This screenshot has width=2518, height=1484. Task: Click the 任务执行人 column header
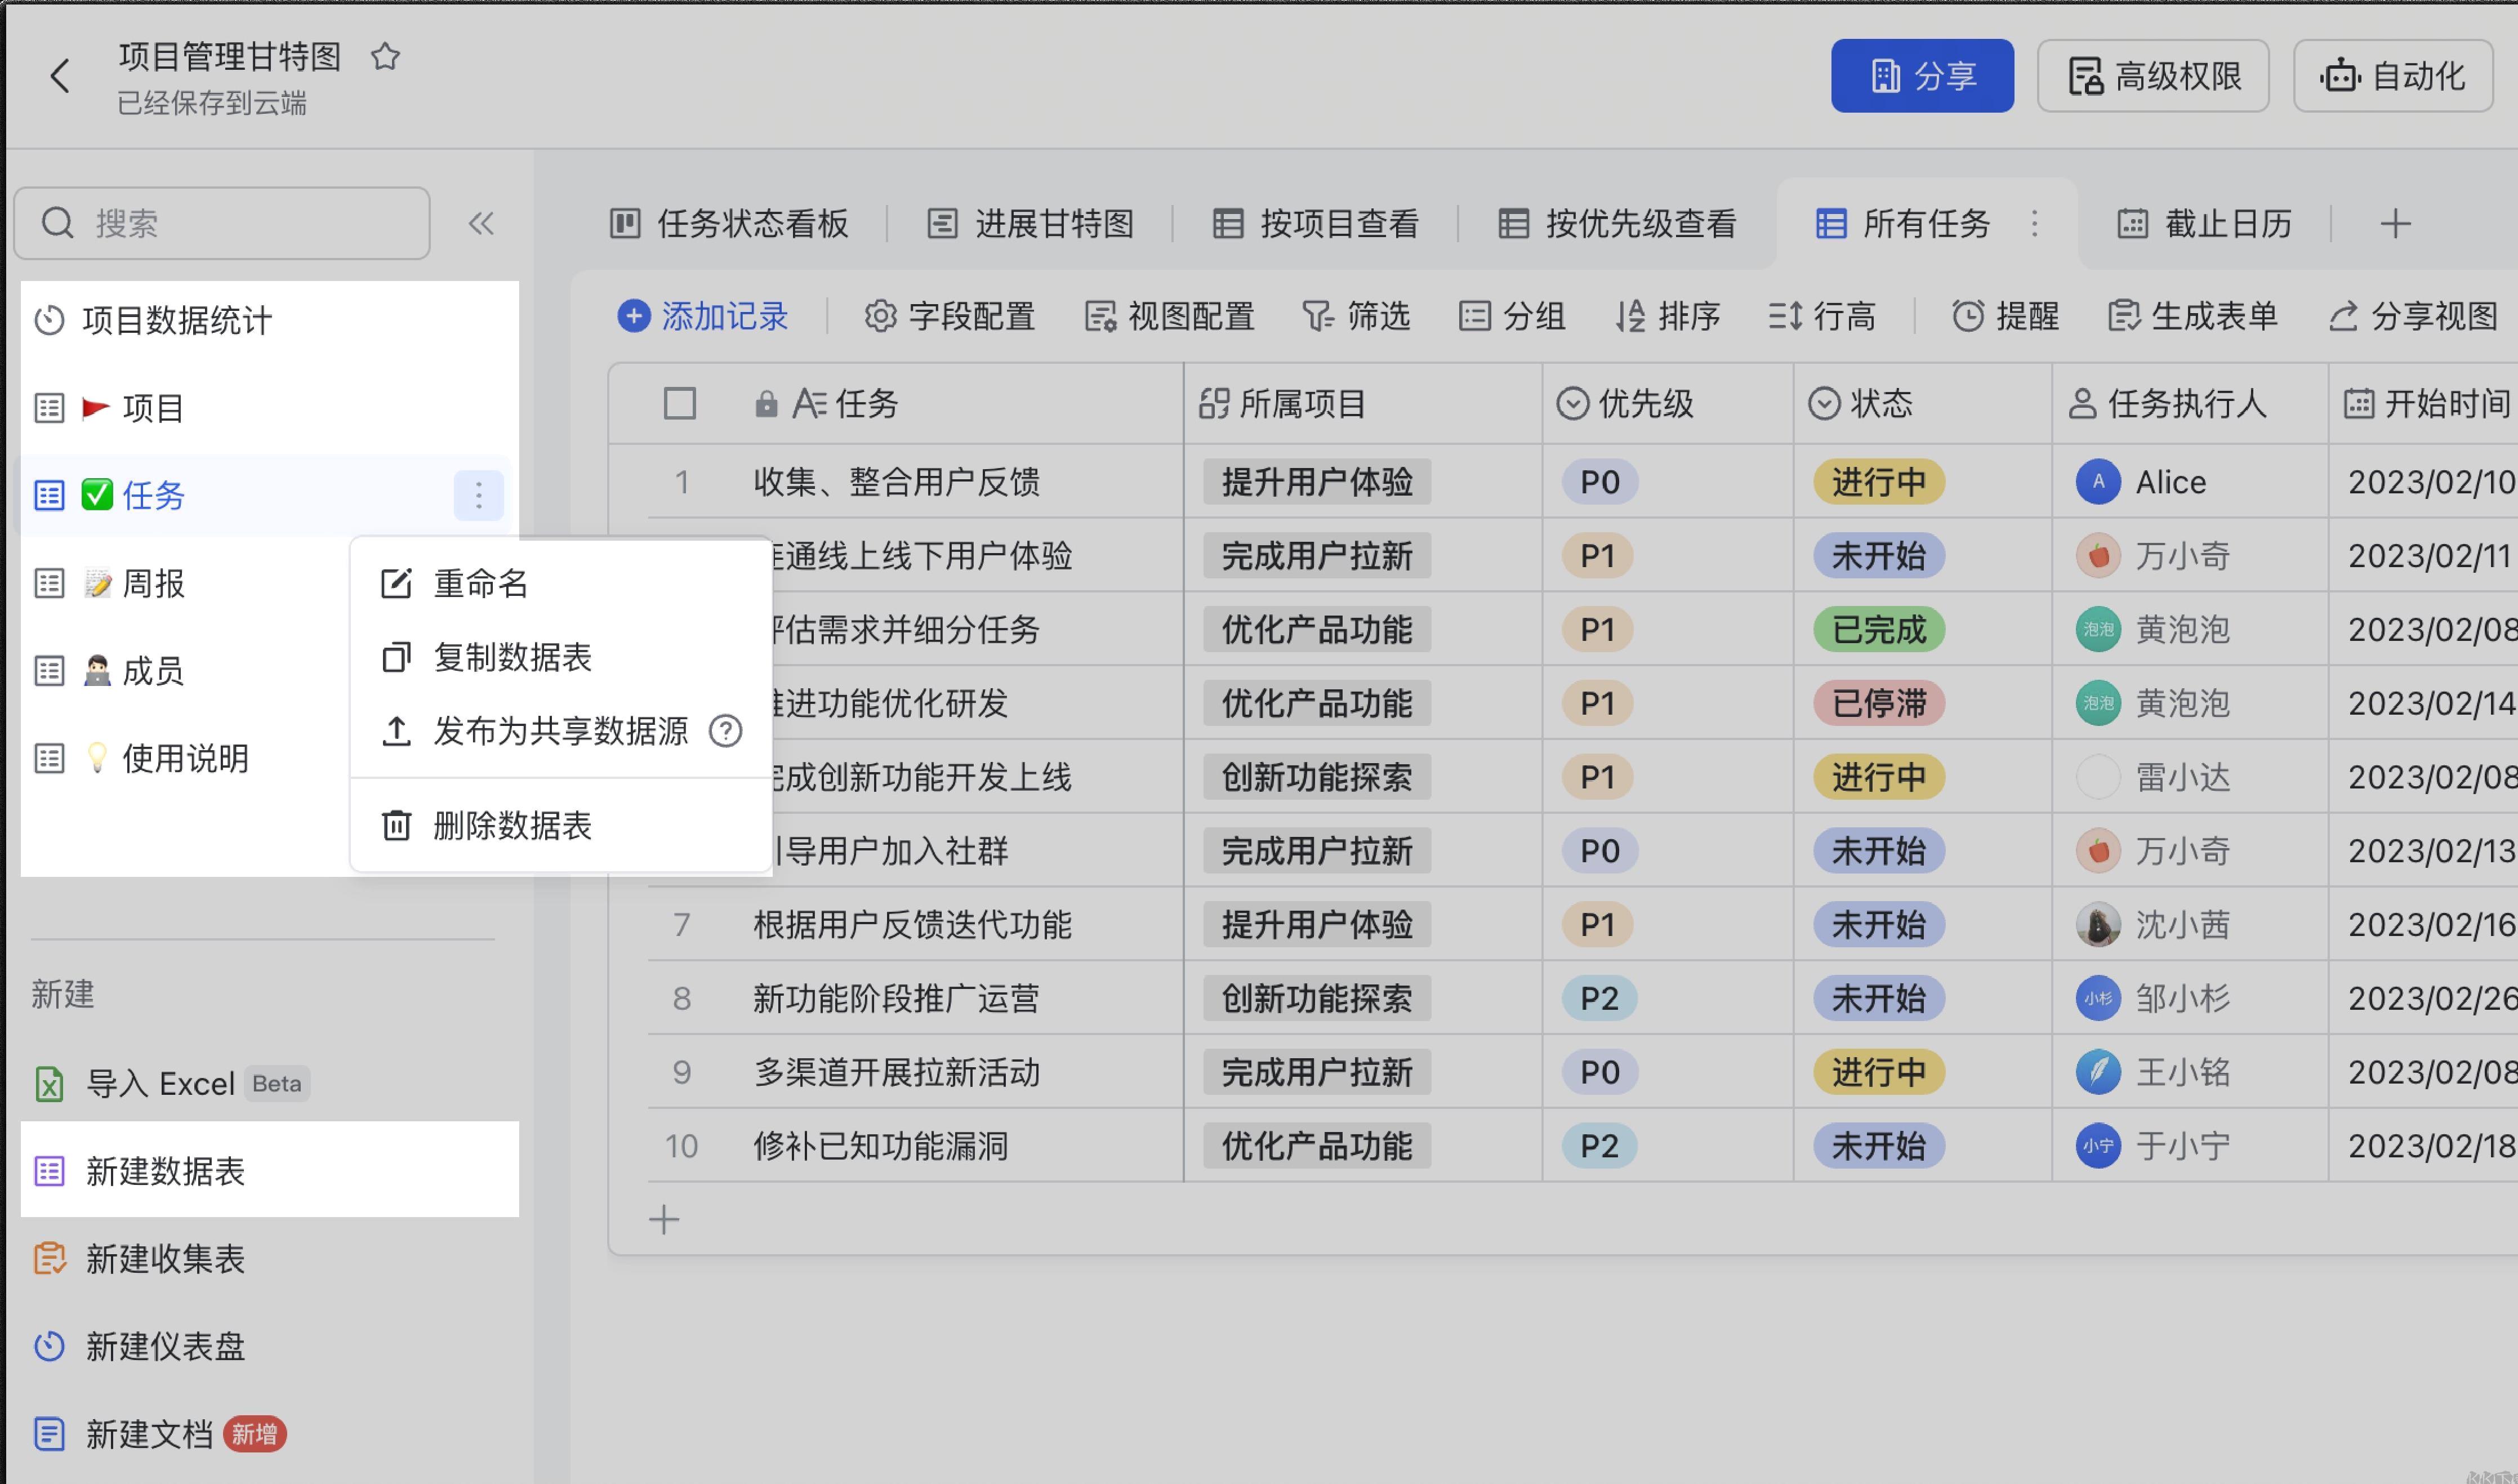point(2190,404)
